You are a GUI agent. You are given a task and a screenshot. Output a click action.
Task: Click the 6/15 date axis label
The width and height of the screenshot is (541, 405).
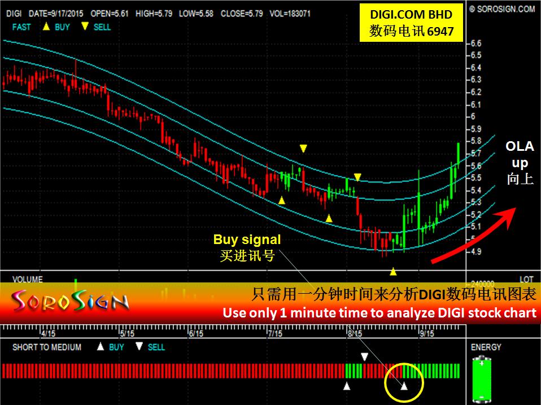(196, 334)
